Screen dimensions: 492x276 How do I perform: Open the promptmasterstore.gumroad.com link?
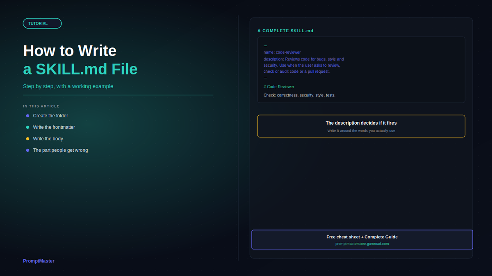point(362,244)
